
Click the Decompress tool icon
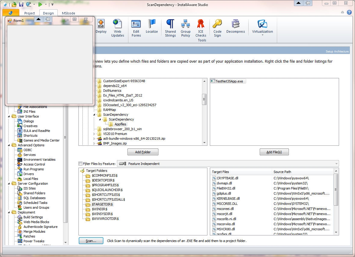click(x=235, y=24)
